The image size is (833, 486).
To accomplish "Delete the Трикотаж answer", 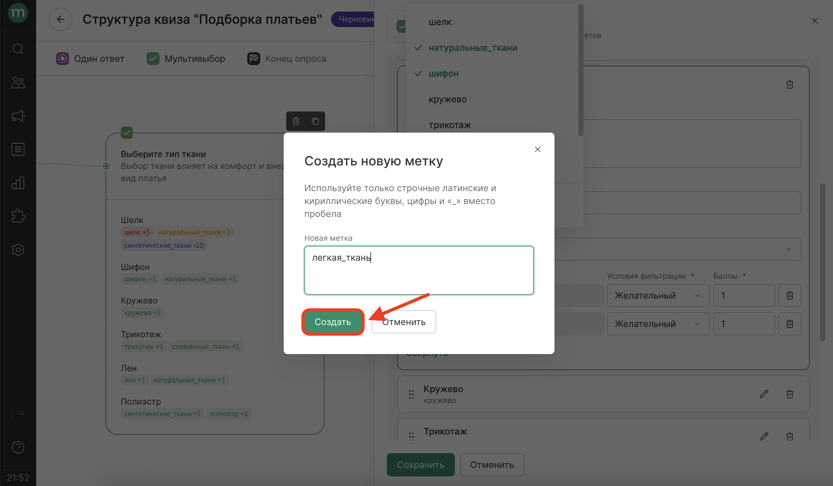I will 789,436.
